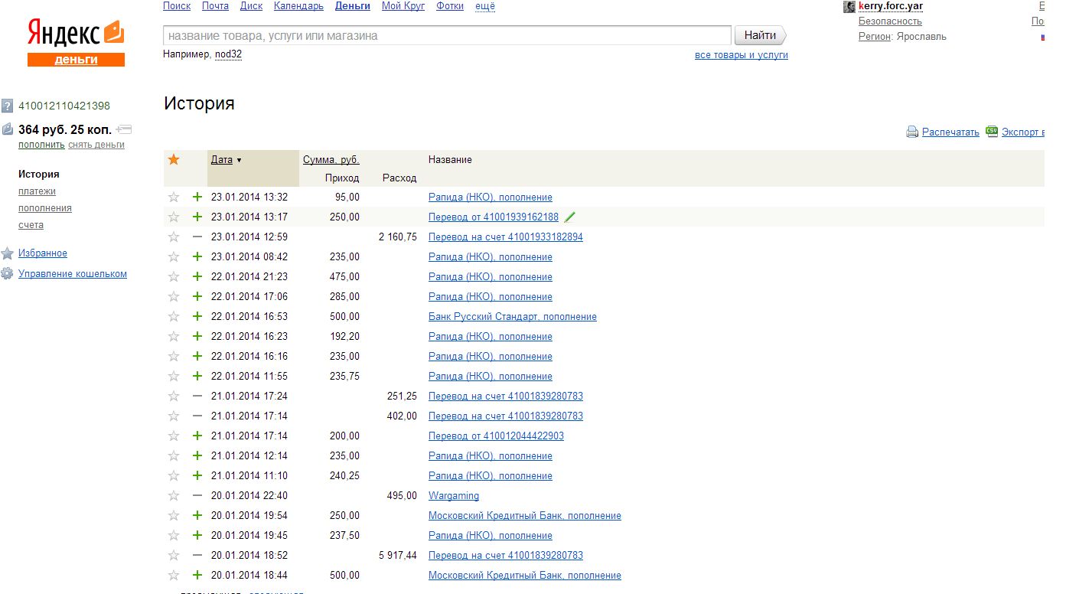
Task: Click the CSV export icon
Action: 992,131
